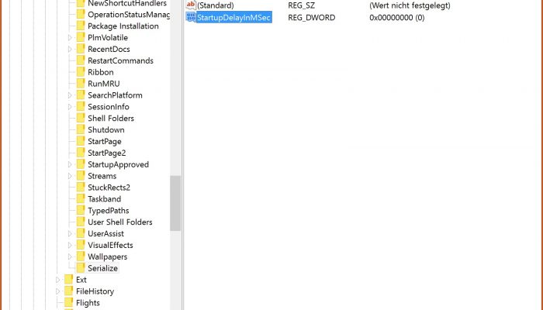Expand the VisualEffects key
The width and height of the screenshot is (543, 310).
70,245
